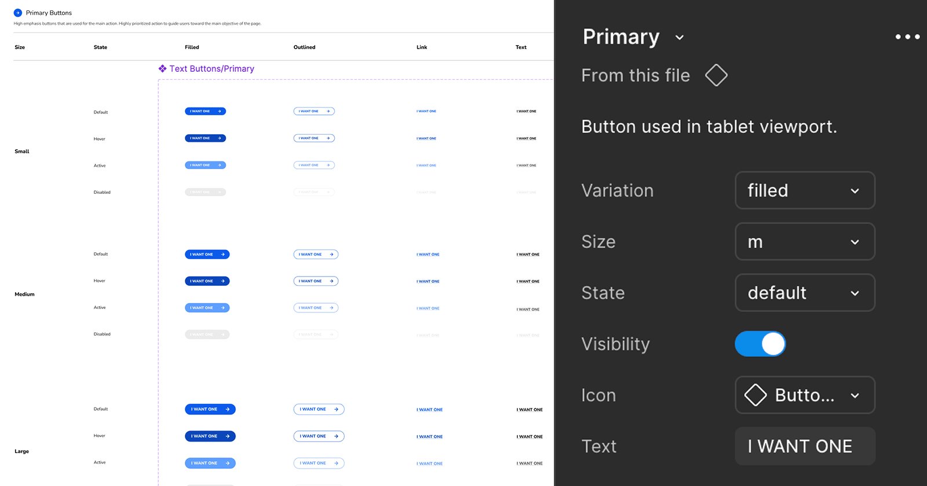
Task: Click the arrow in the medium hover filled button
Action: click(x=222, y=281)
